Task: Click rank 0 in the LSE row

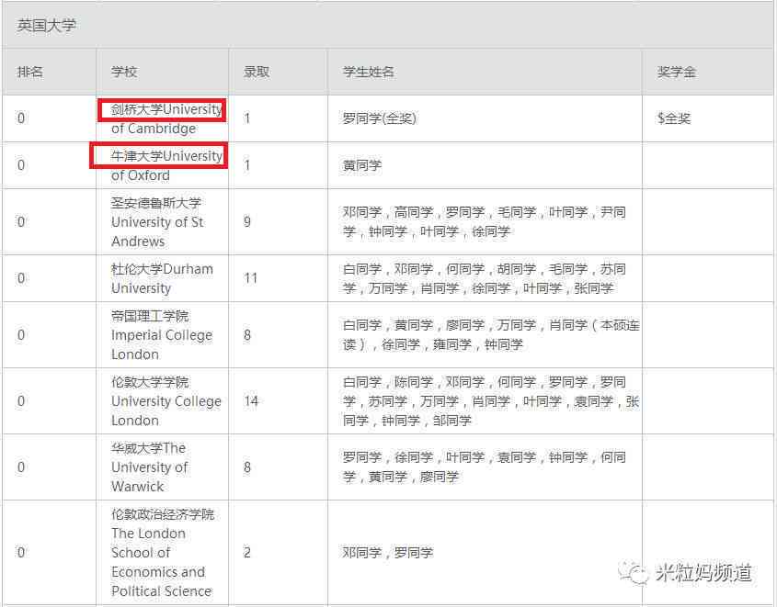Action: point(21,552)
